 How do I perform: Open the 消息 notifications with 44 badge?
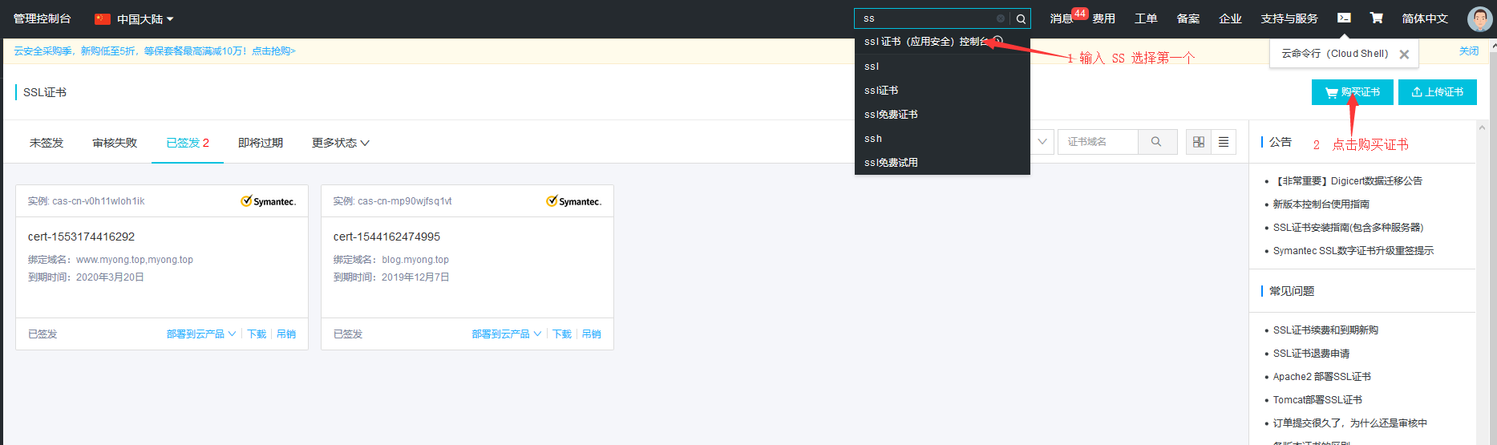[1068, 18]
